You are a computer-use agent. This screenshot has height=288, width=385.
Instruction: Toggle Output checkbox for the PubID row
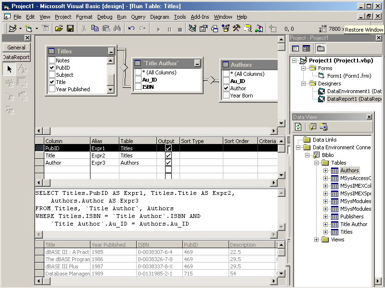168,148
